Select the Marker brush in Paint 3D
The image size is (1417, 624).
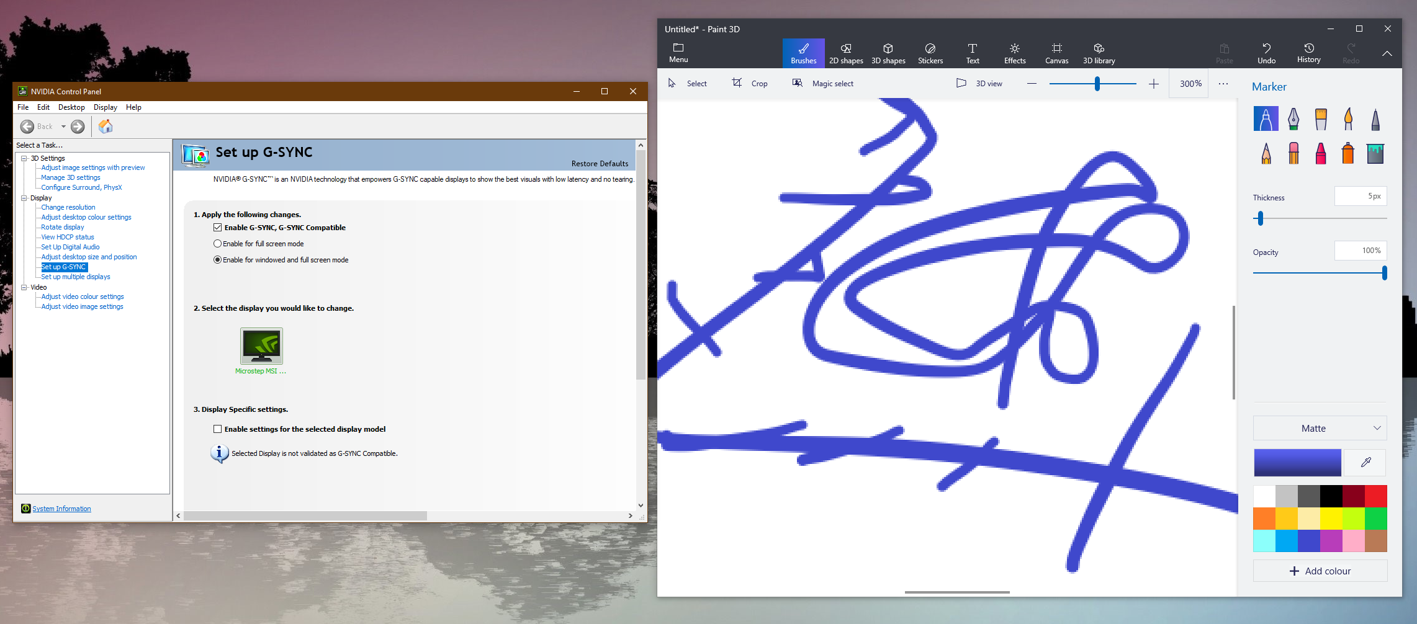[1266, 118]
